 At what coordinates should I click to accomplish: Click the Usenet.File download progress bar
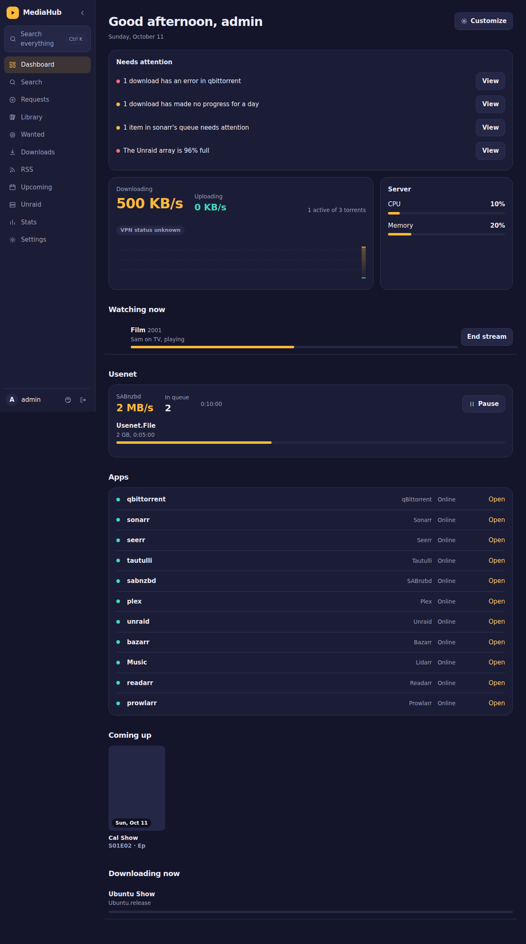pos(311,443)
